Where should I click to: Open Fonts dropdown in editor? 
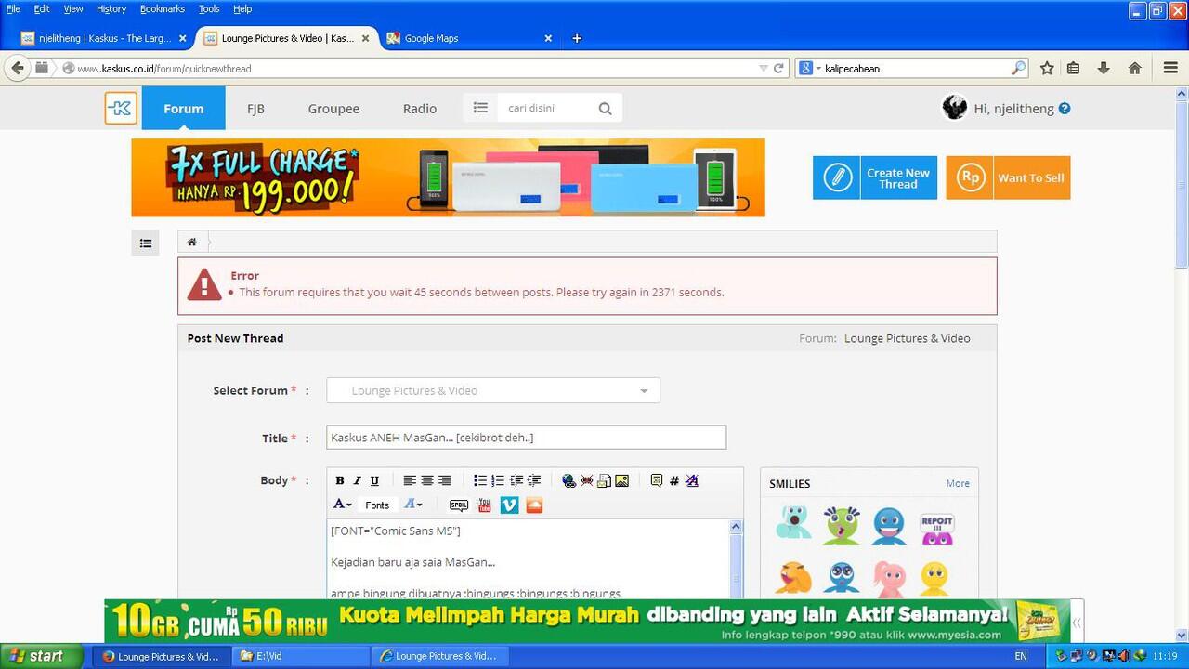point(377,505)
